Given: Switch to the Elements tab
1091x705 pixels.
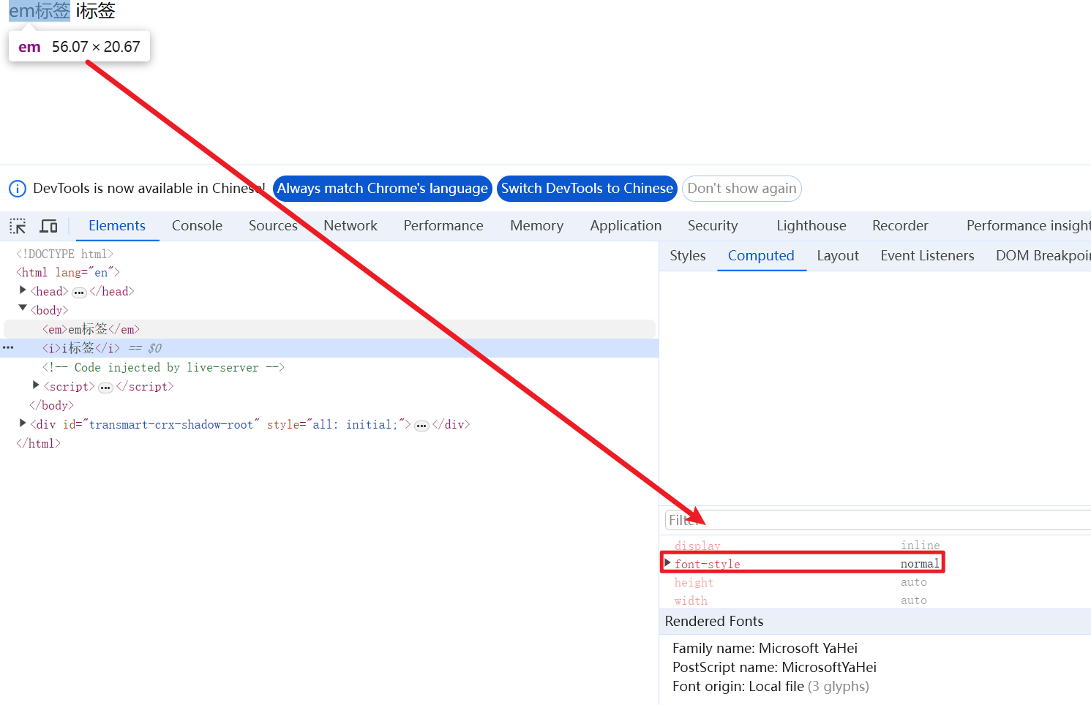Looking at the screenshot, I should [x=117, y=226].
